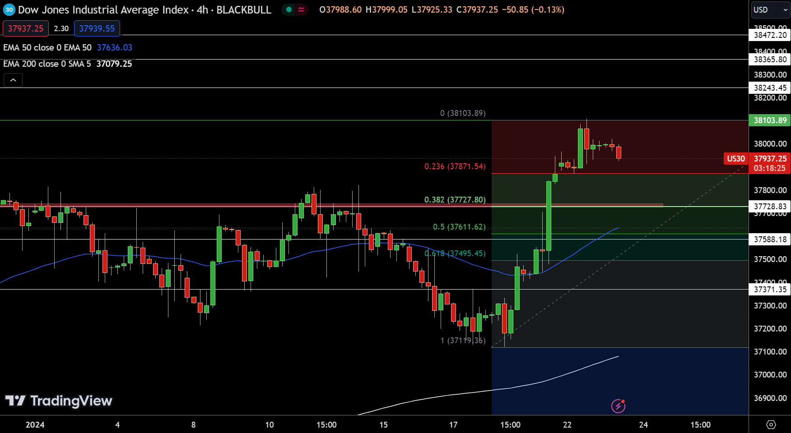
Task: Click the red sell price 37937.25 button
Action: pyautogui.click(x=26, y=28)
